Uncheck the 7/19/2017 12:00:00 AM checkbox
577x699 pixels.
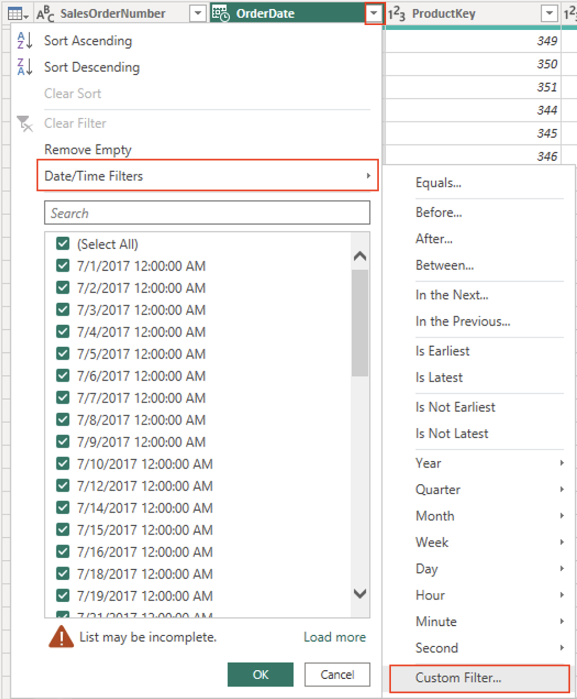tap(63, 596)
